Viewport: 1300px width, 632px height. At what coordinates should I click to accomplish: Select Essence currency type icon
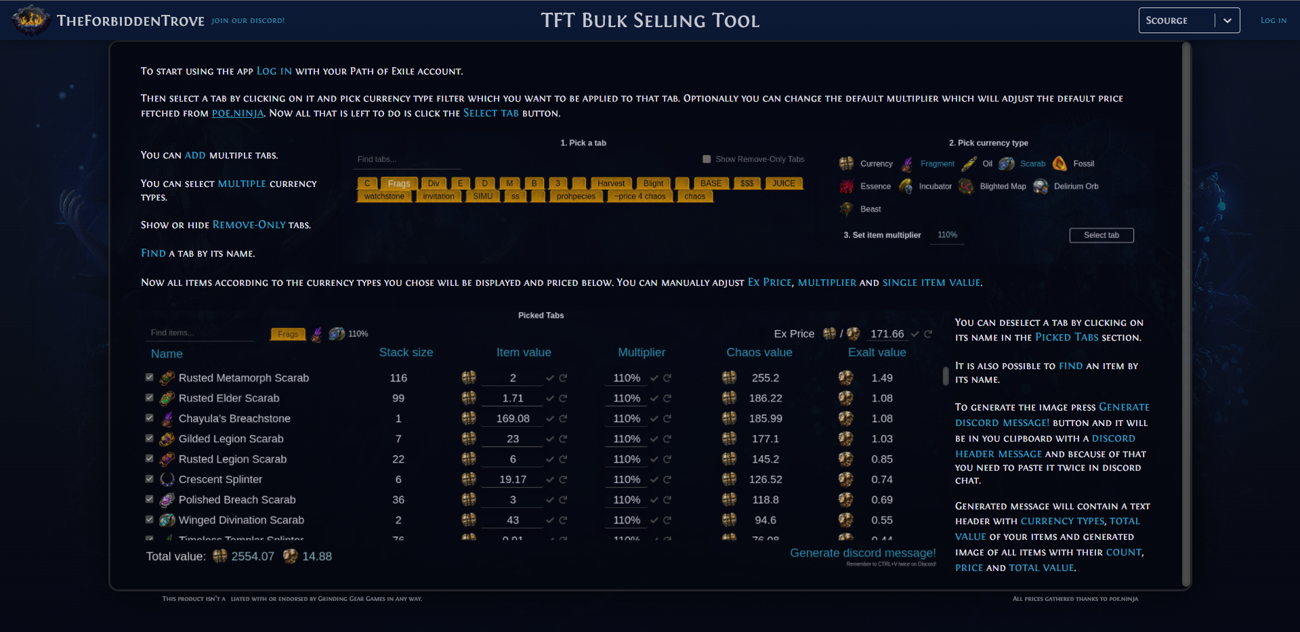coord(846,186)
